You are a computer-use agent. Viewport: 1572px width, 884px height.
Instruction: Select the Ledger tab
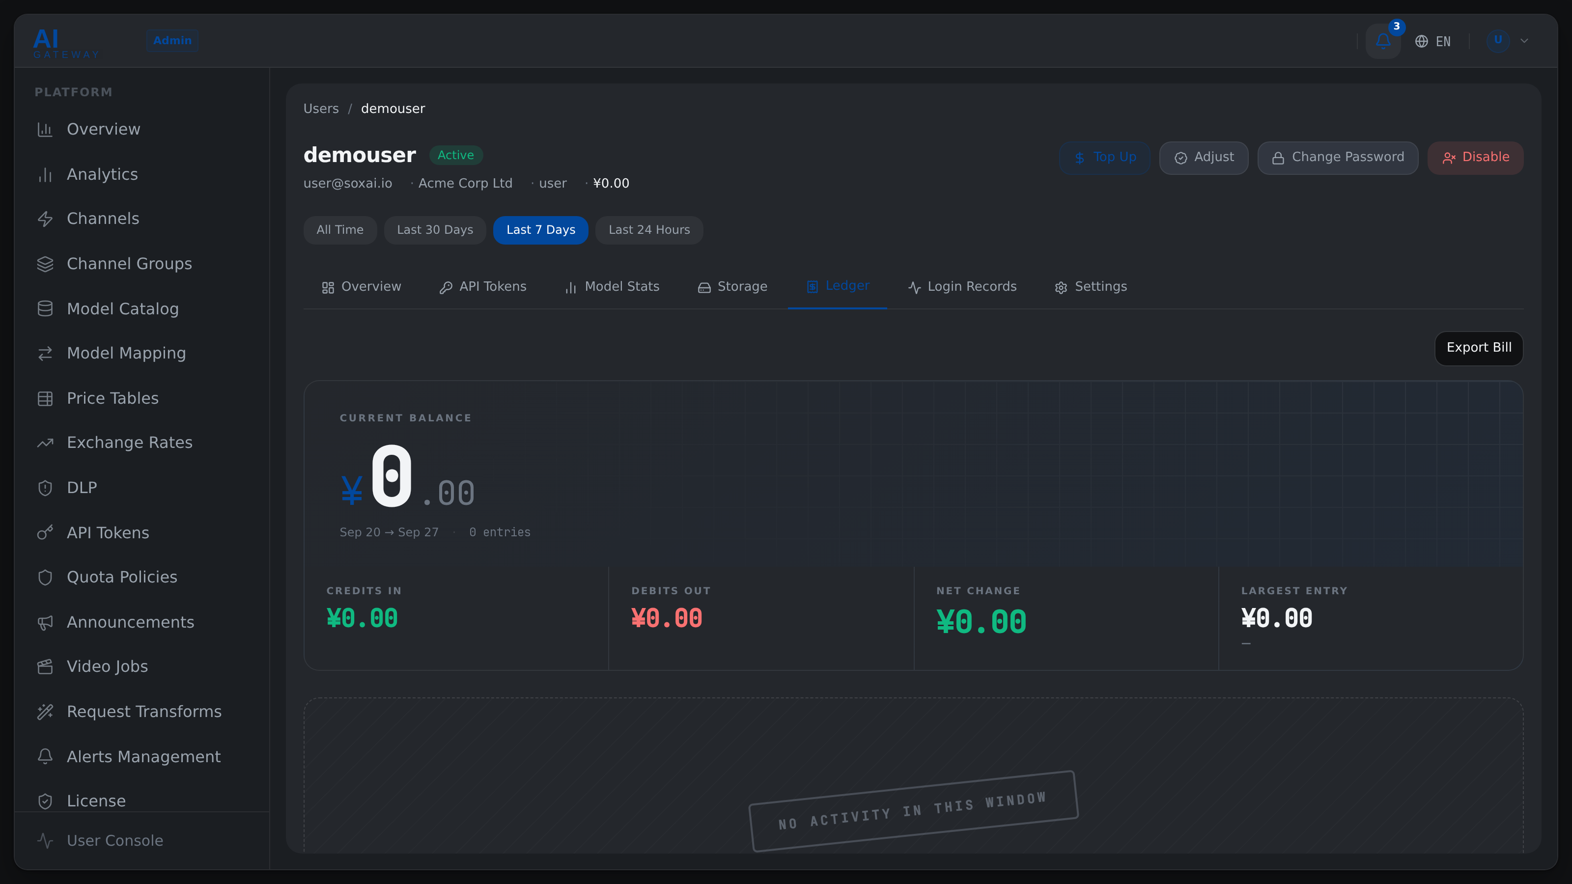pos(837,286)
